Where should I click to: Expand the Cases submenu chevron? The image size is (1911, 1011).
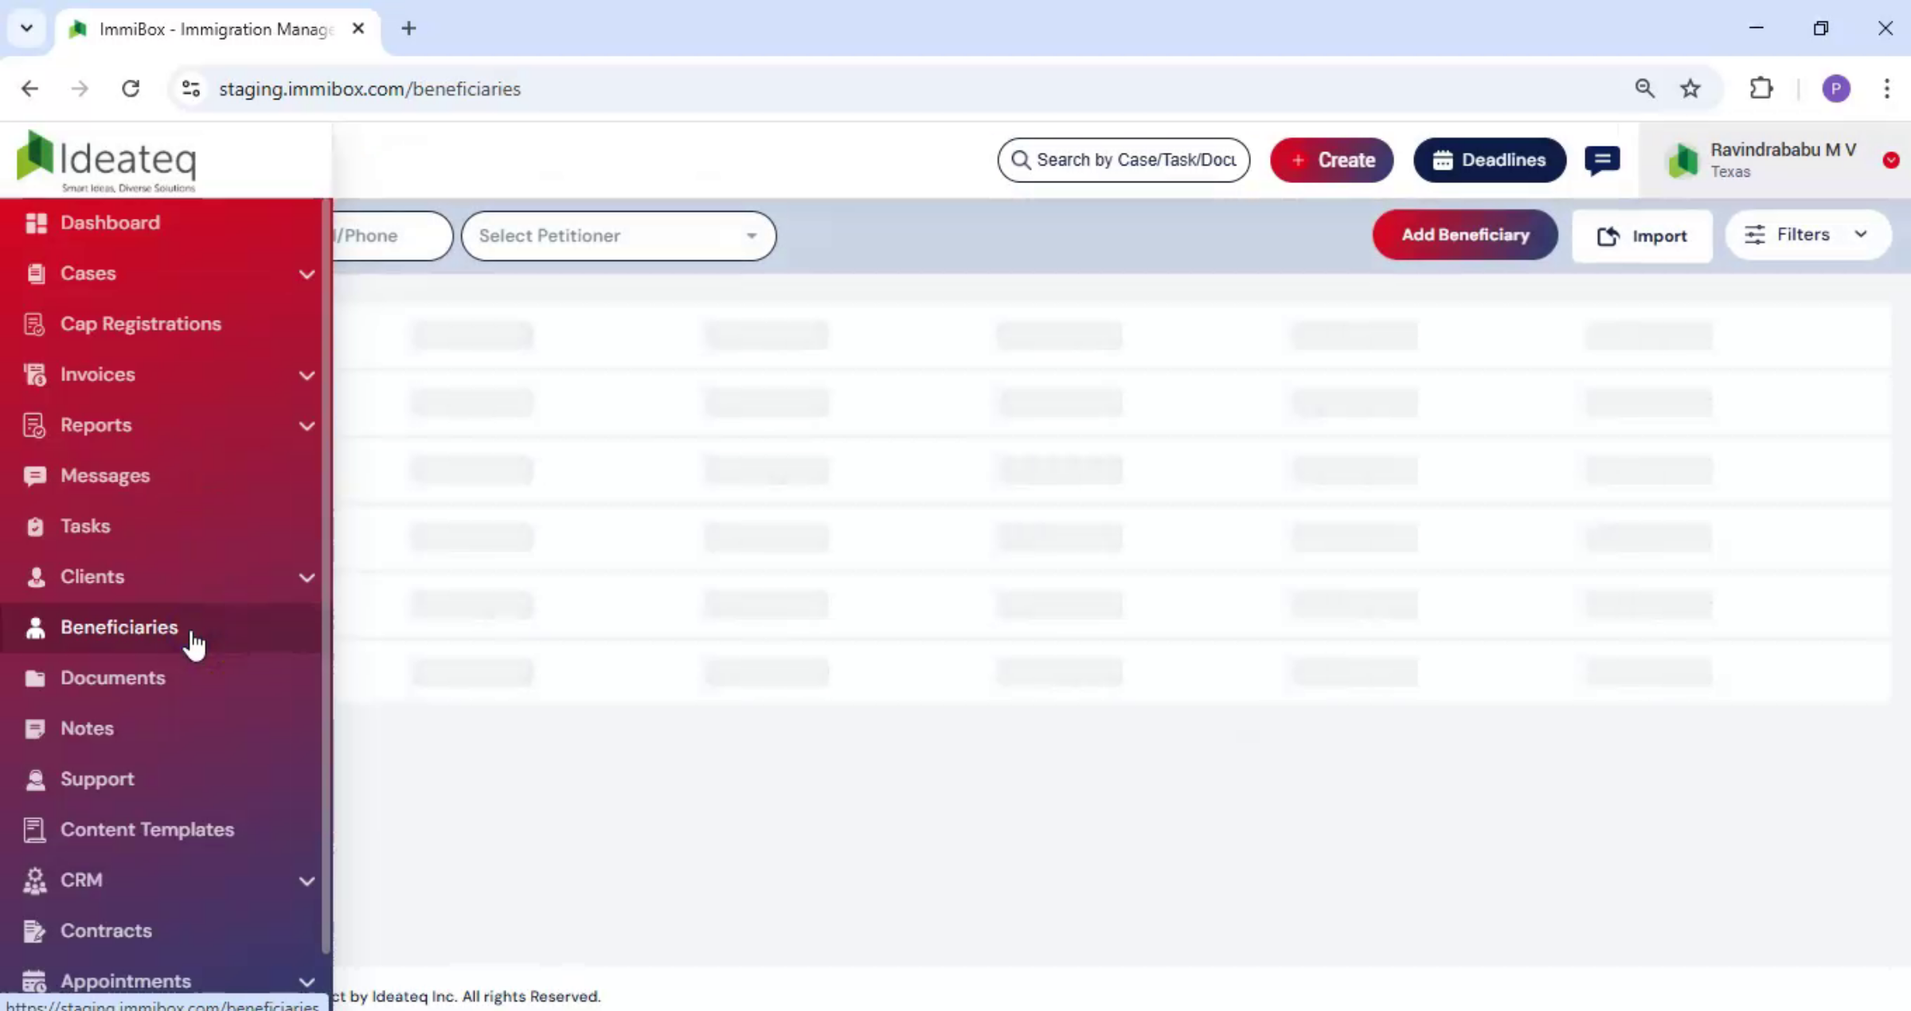[x=307, y=274]
